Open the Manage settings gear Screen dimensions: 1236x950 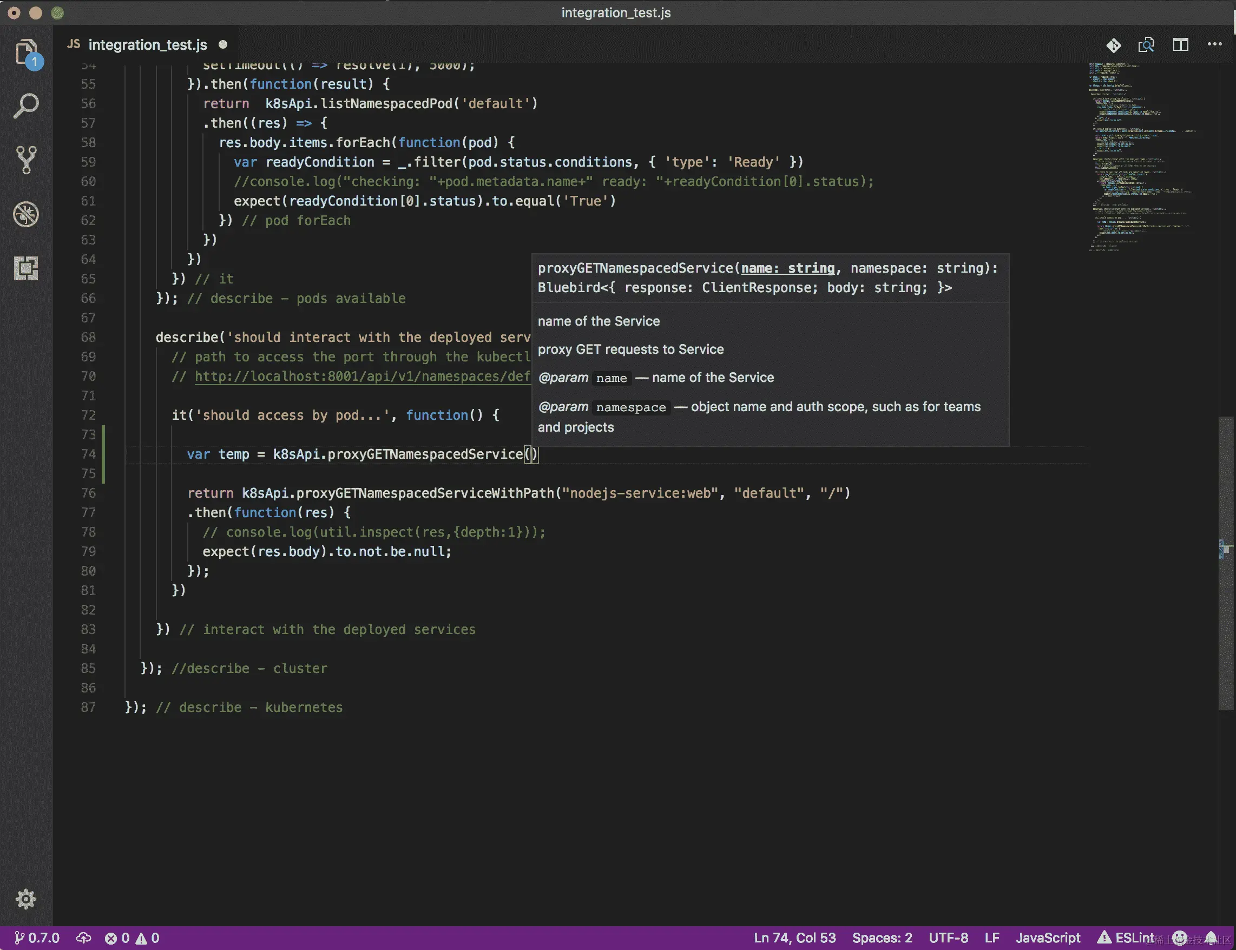26,899
